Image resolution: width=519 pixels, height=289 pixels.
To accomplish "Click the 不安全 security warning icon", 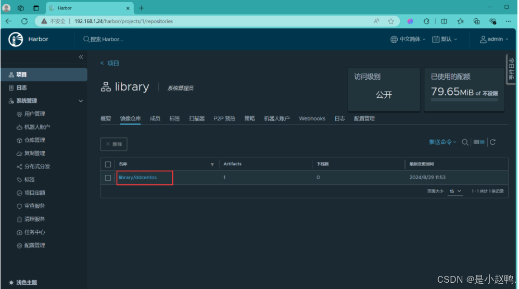I will click(x=44, y=21).
